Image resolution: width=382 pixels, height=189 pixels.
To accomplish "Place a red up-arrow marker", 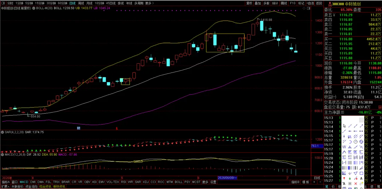I will tap(344, 178).
